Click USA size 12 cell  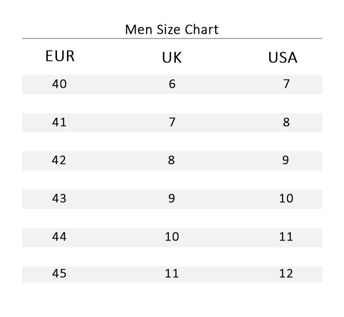286,274
